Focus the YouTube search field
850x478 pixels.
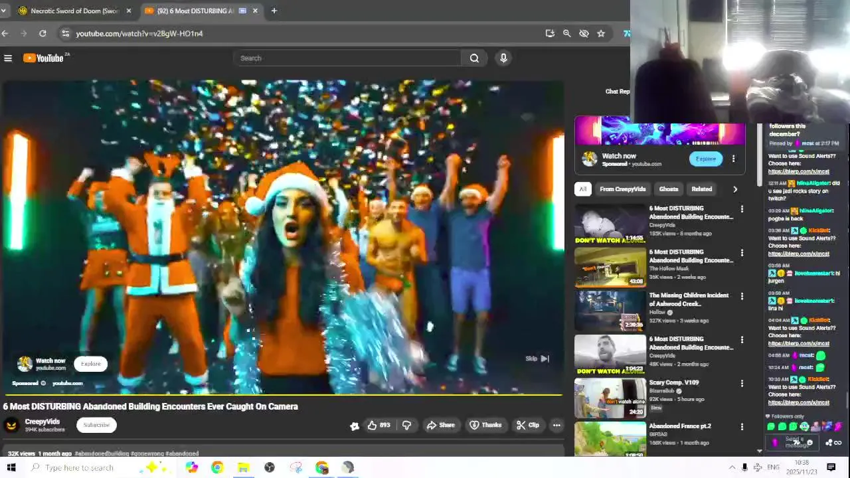point(347,58)
